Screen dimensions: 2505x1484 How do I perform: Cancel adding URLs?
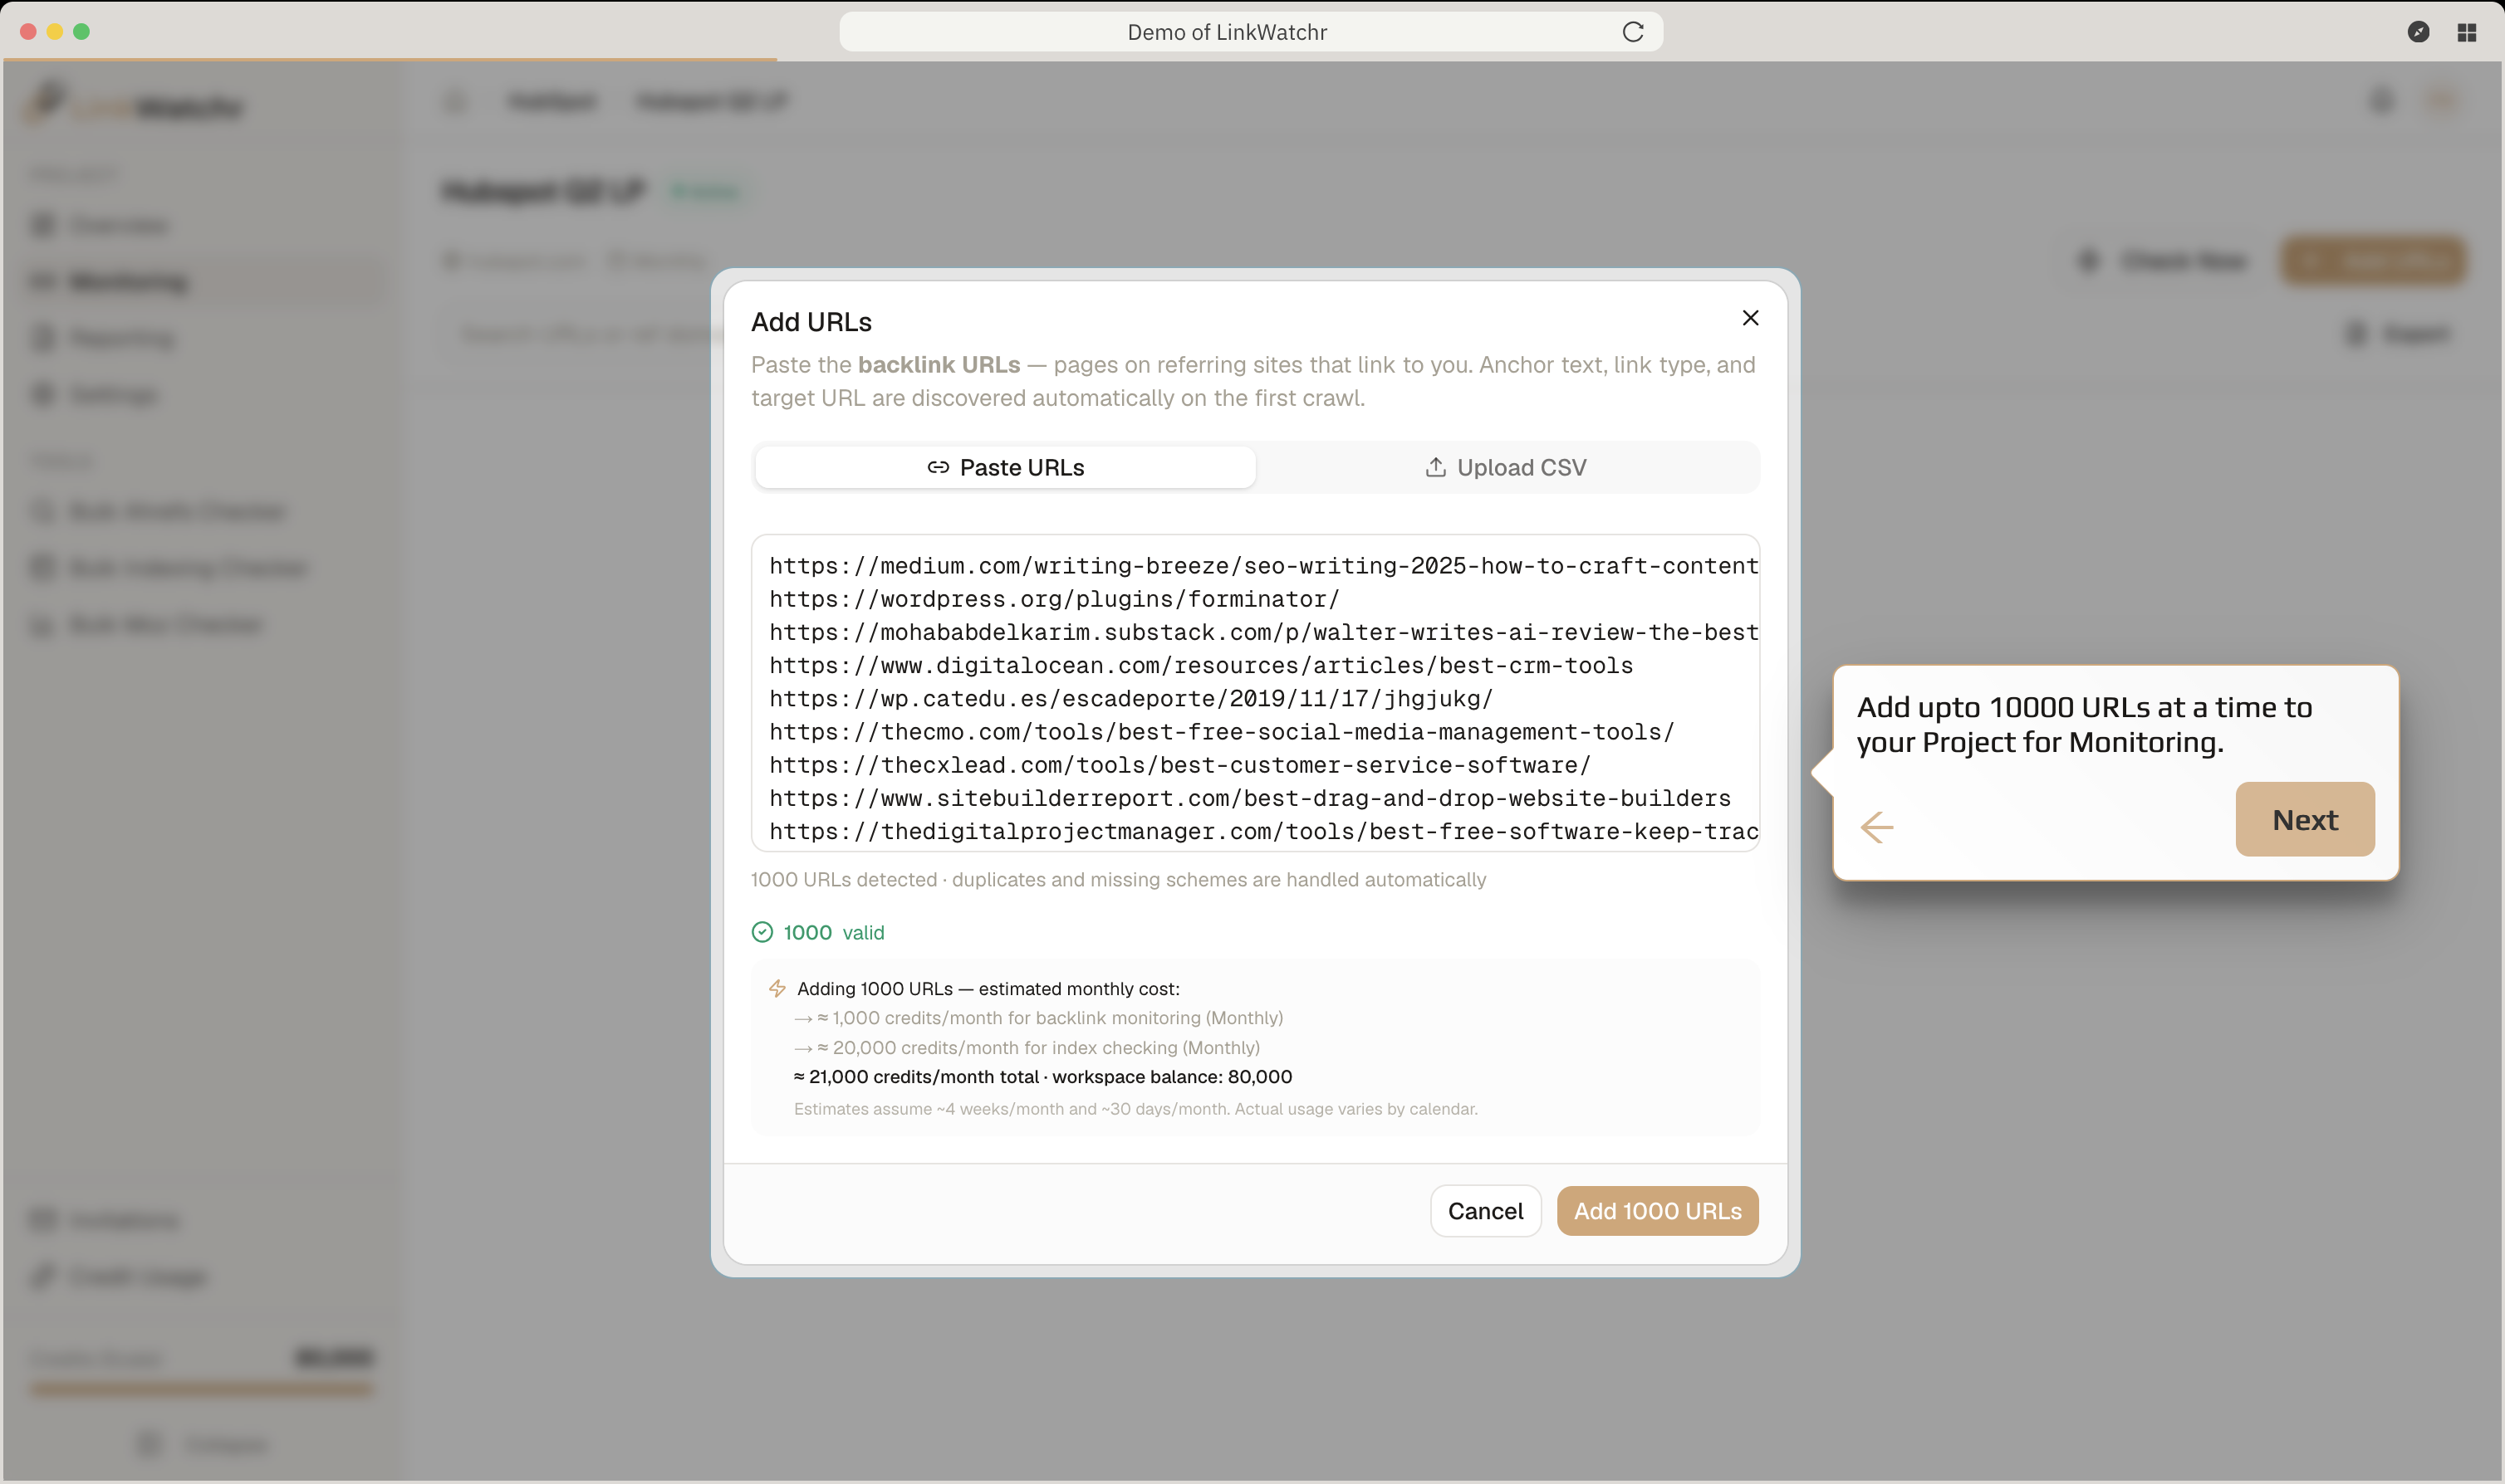coord(1486,1211)
